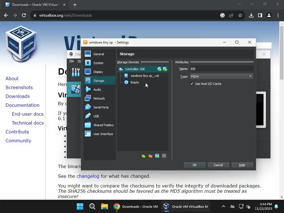Click add controller icon below storage list
This screenshot has width=284, height=213.
pos(143,156)
